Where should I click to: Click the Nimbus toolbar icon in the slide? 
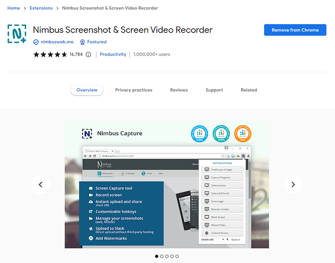coord(243,156)
